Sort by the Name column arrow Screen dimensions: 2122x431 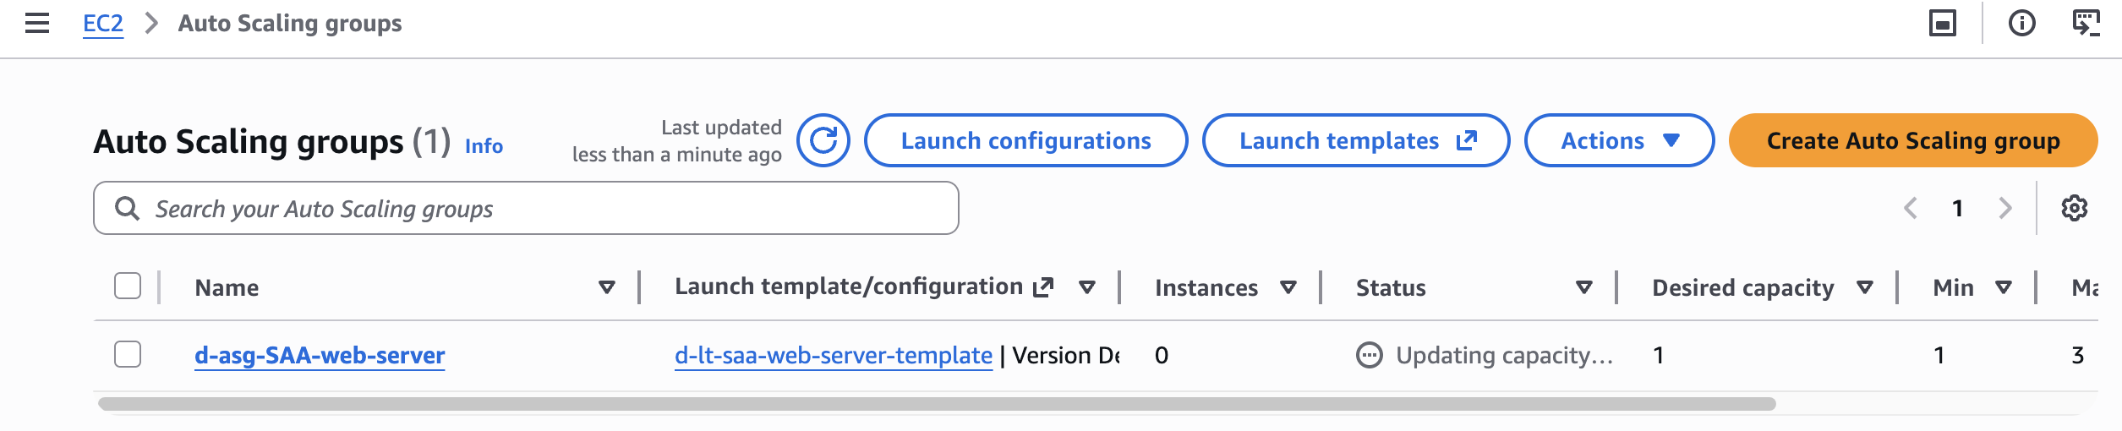(x=606, y=287)
